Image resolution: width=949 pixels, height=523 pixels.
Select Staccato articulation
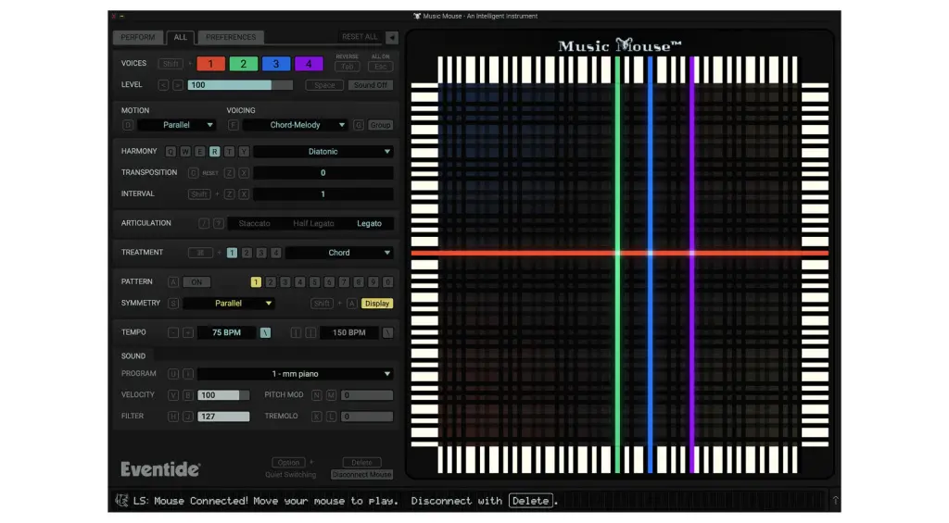pyautogui.click(x=254, y=224)
